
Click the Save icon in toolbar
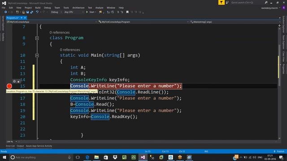(28, 12)
